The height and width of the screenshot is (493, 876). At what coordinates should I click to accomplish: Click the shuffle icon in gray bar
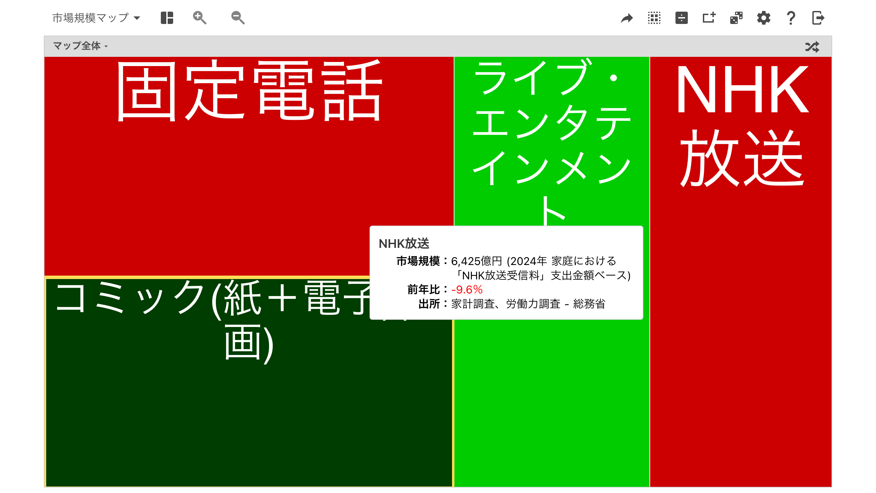pos(812,47)
